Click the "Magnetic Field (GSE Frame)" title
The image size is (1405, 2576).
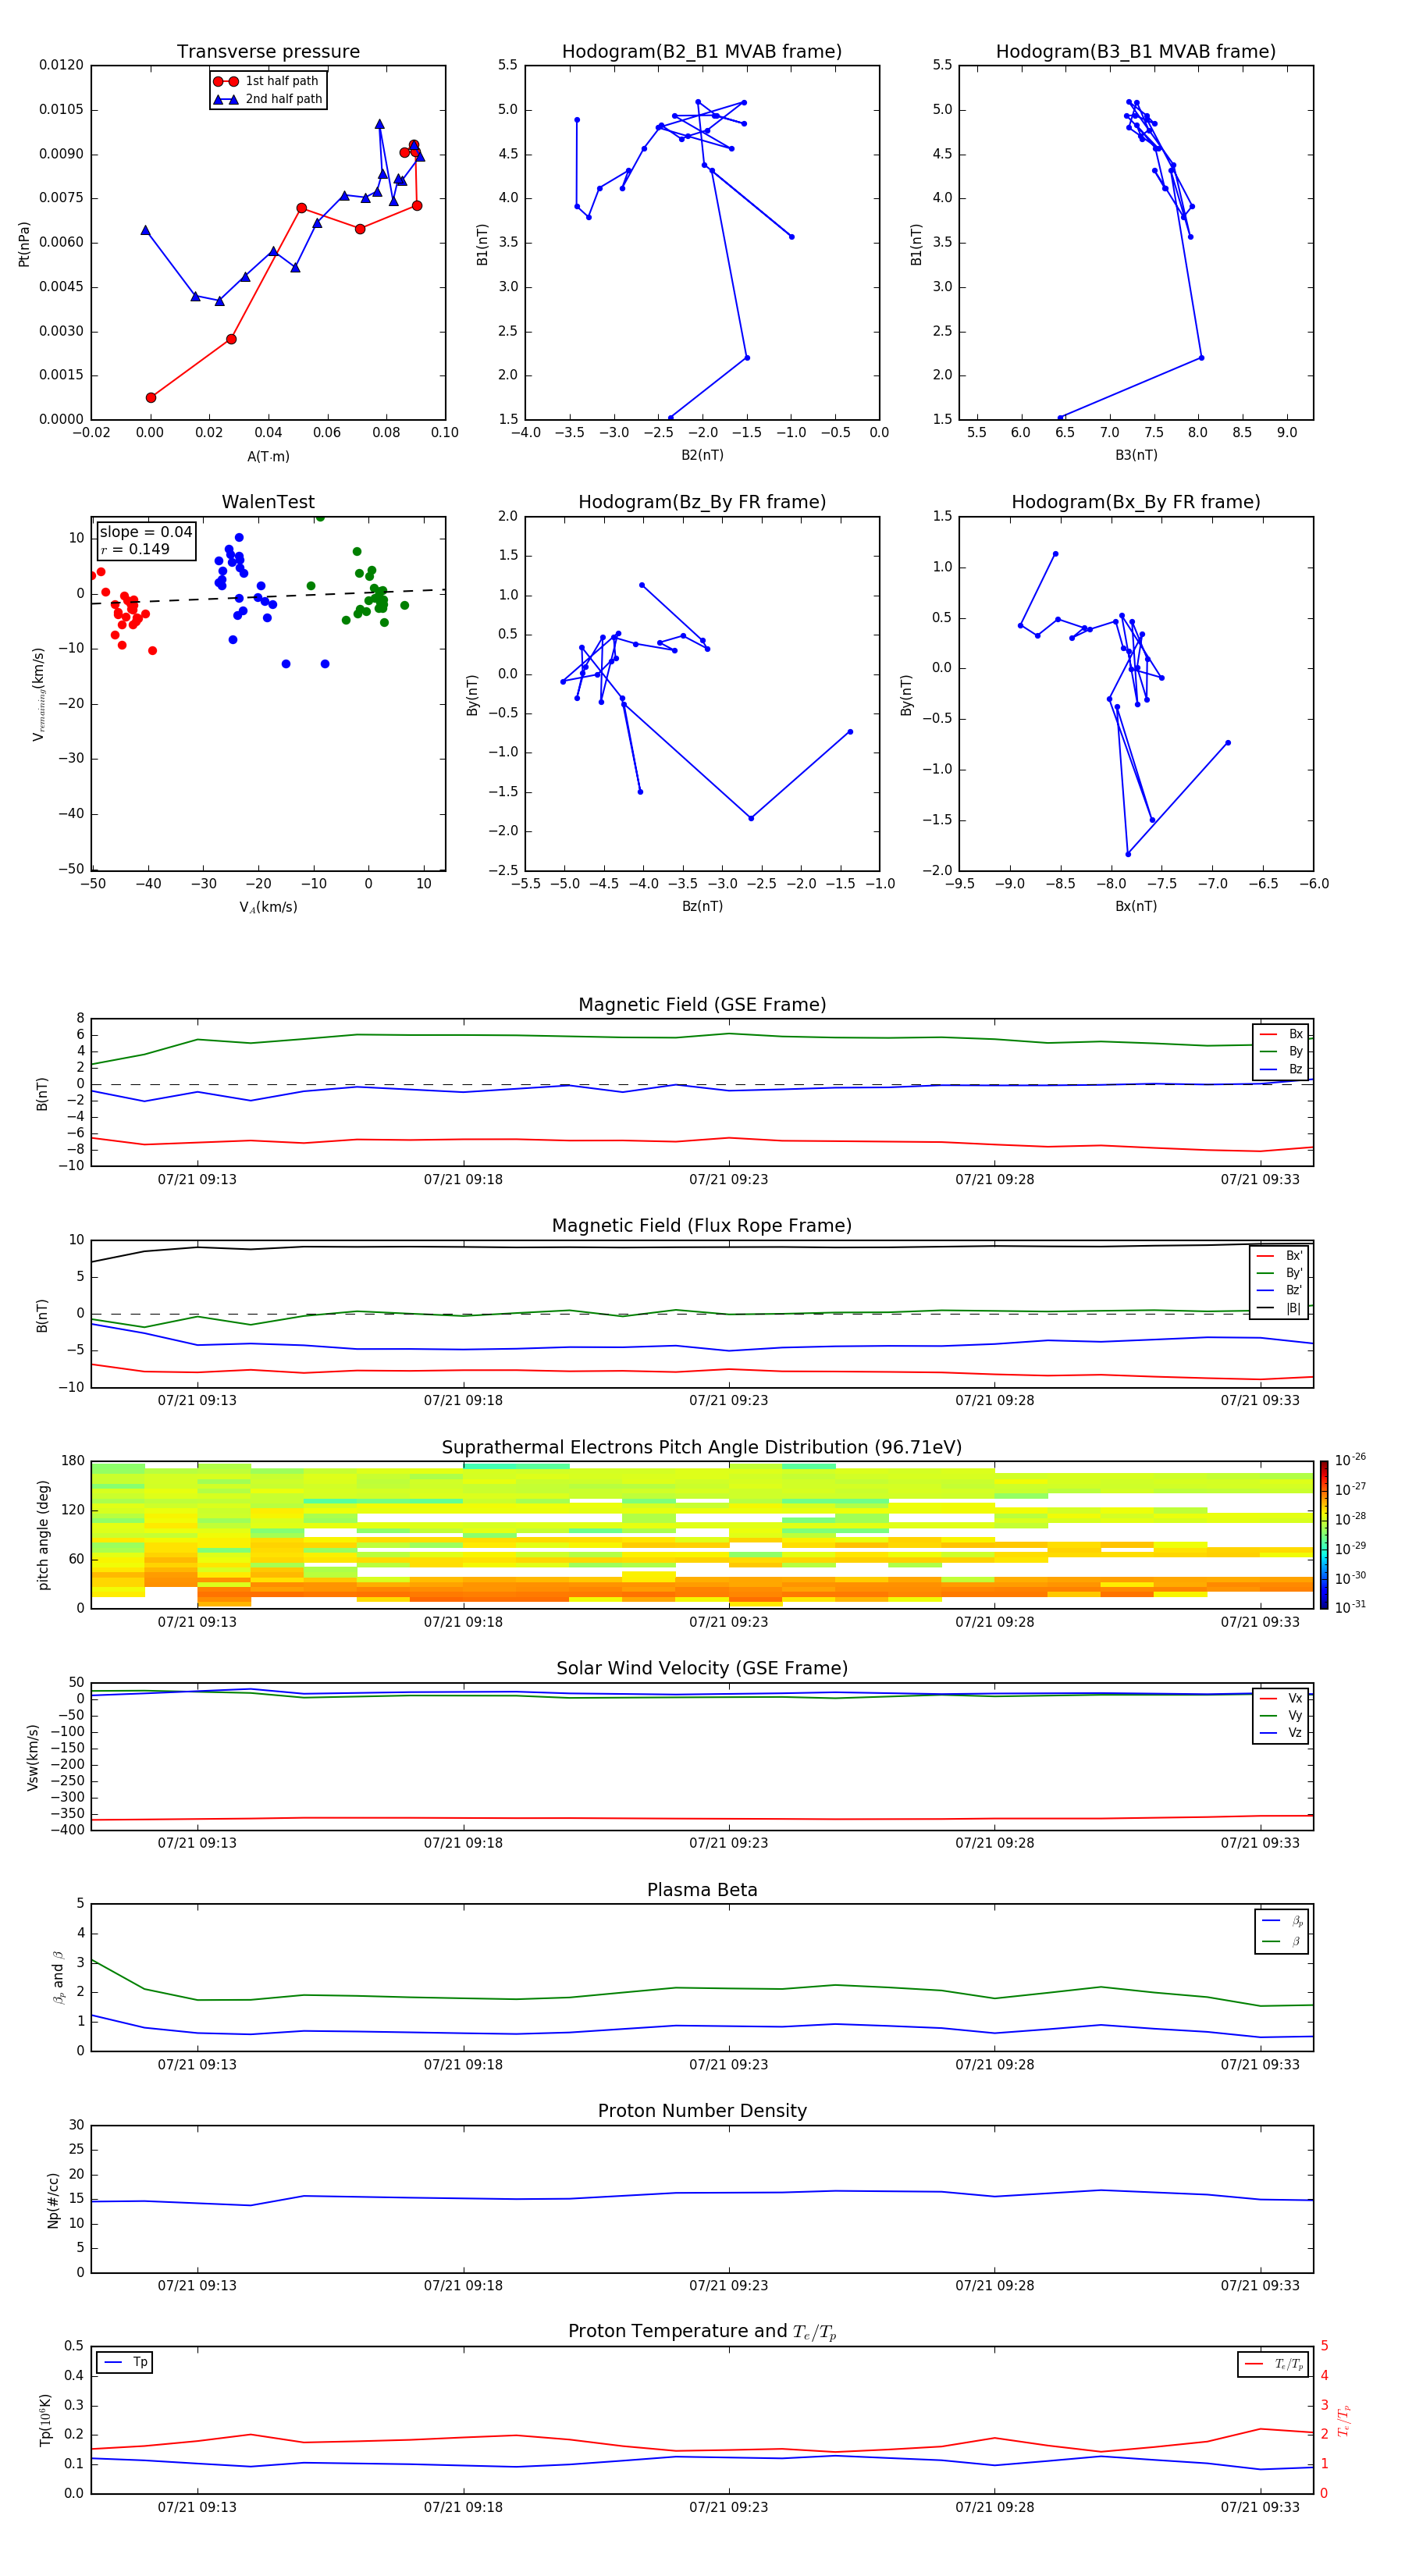click(702, 1005)
